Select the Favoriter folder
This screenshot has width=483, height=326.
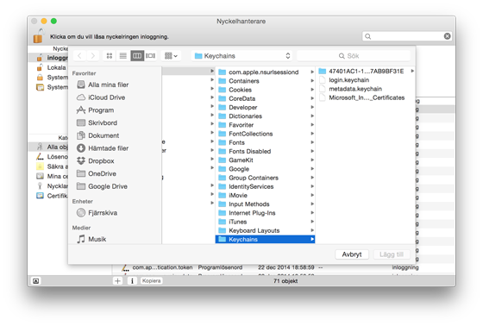tap(266, 125)
